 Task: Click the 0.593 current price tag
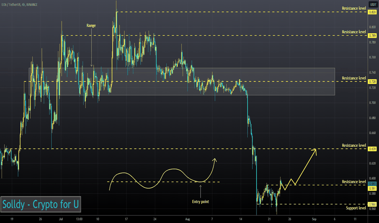click(x=372, y=184)
